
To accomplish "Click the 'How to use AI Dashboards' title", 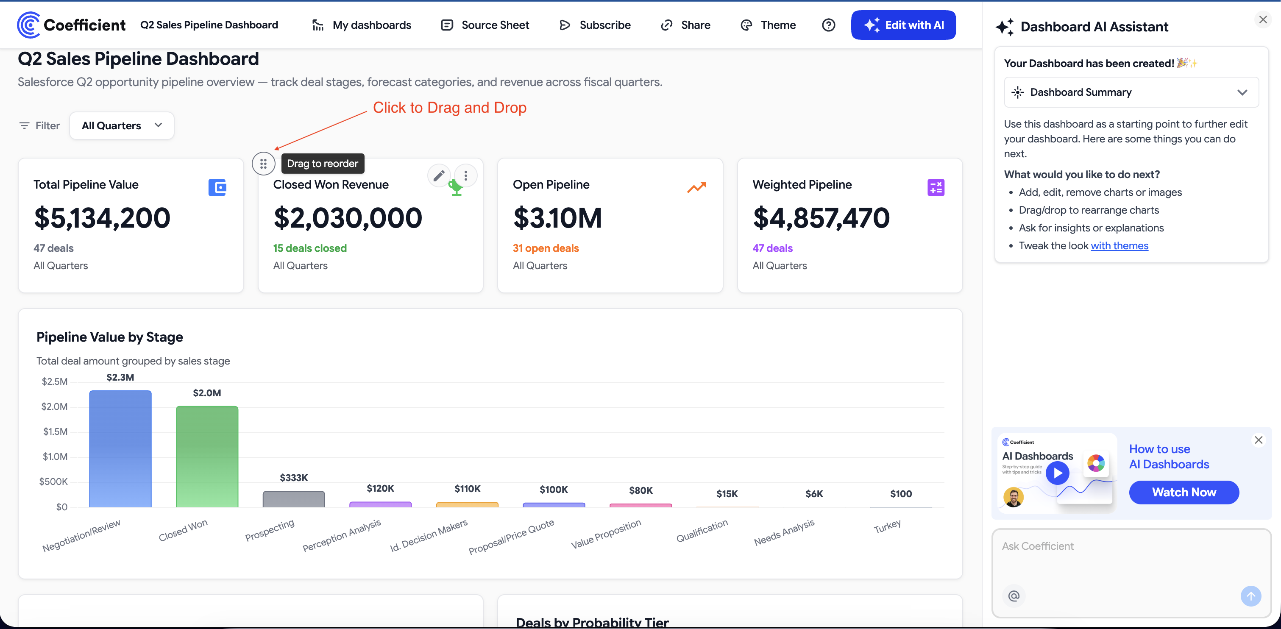I will click(1169, 456).
